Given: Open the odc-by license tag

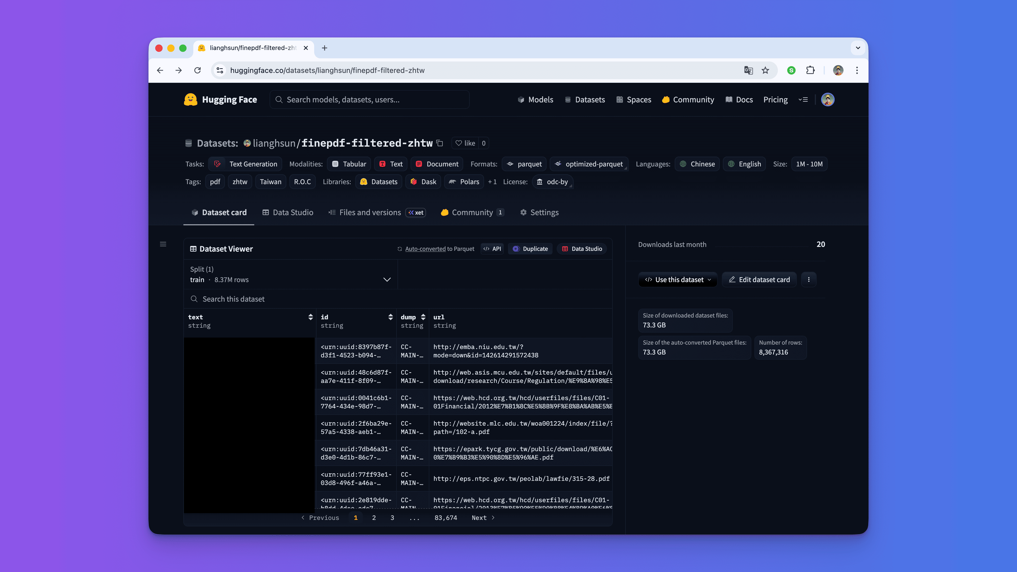Looking at the screenshot, I should pos(552,182).
